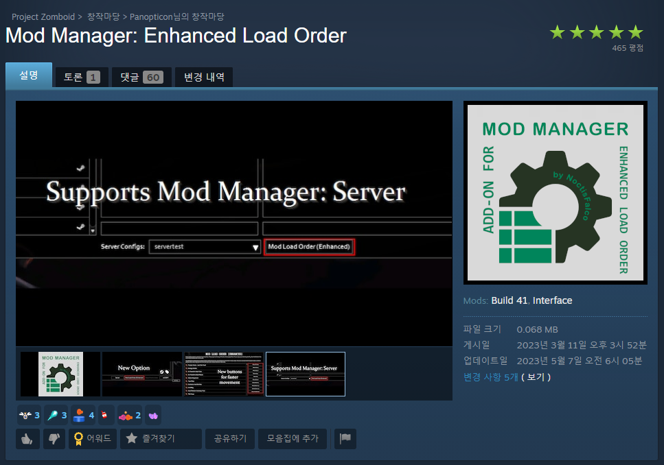Image resolution: width=664 pixels, height=465 pixels.
Task: Open Project Zomboid breadcrumb link
Action: pos(43,17)
